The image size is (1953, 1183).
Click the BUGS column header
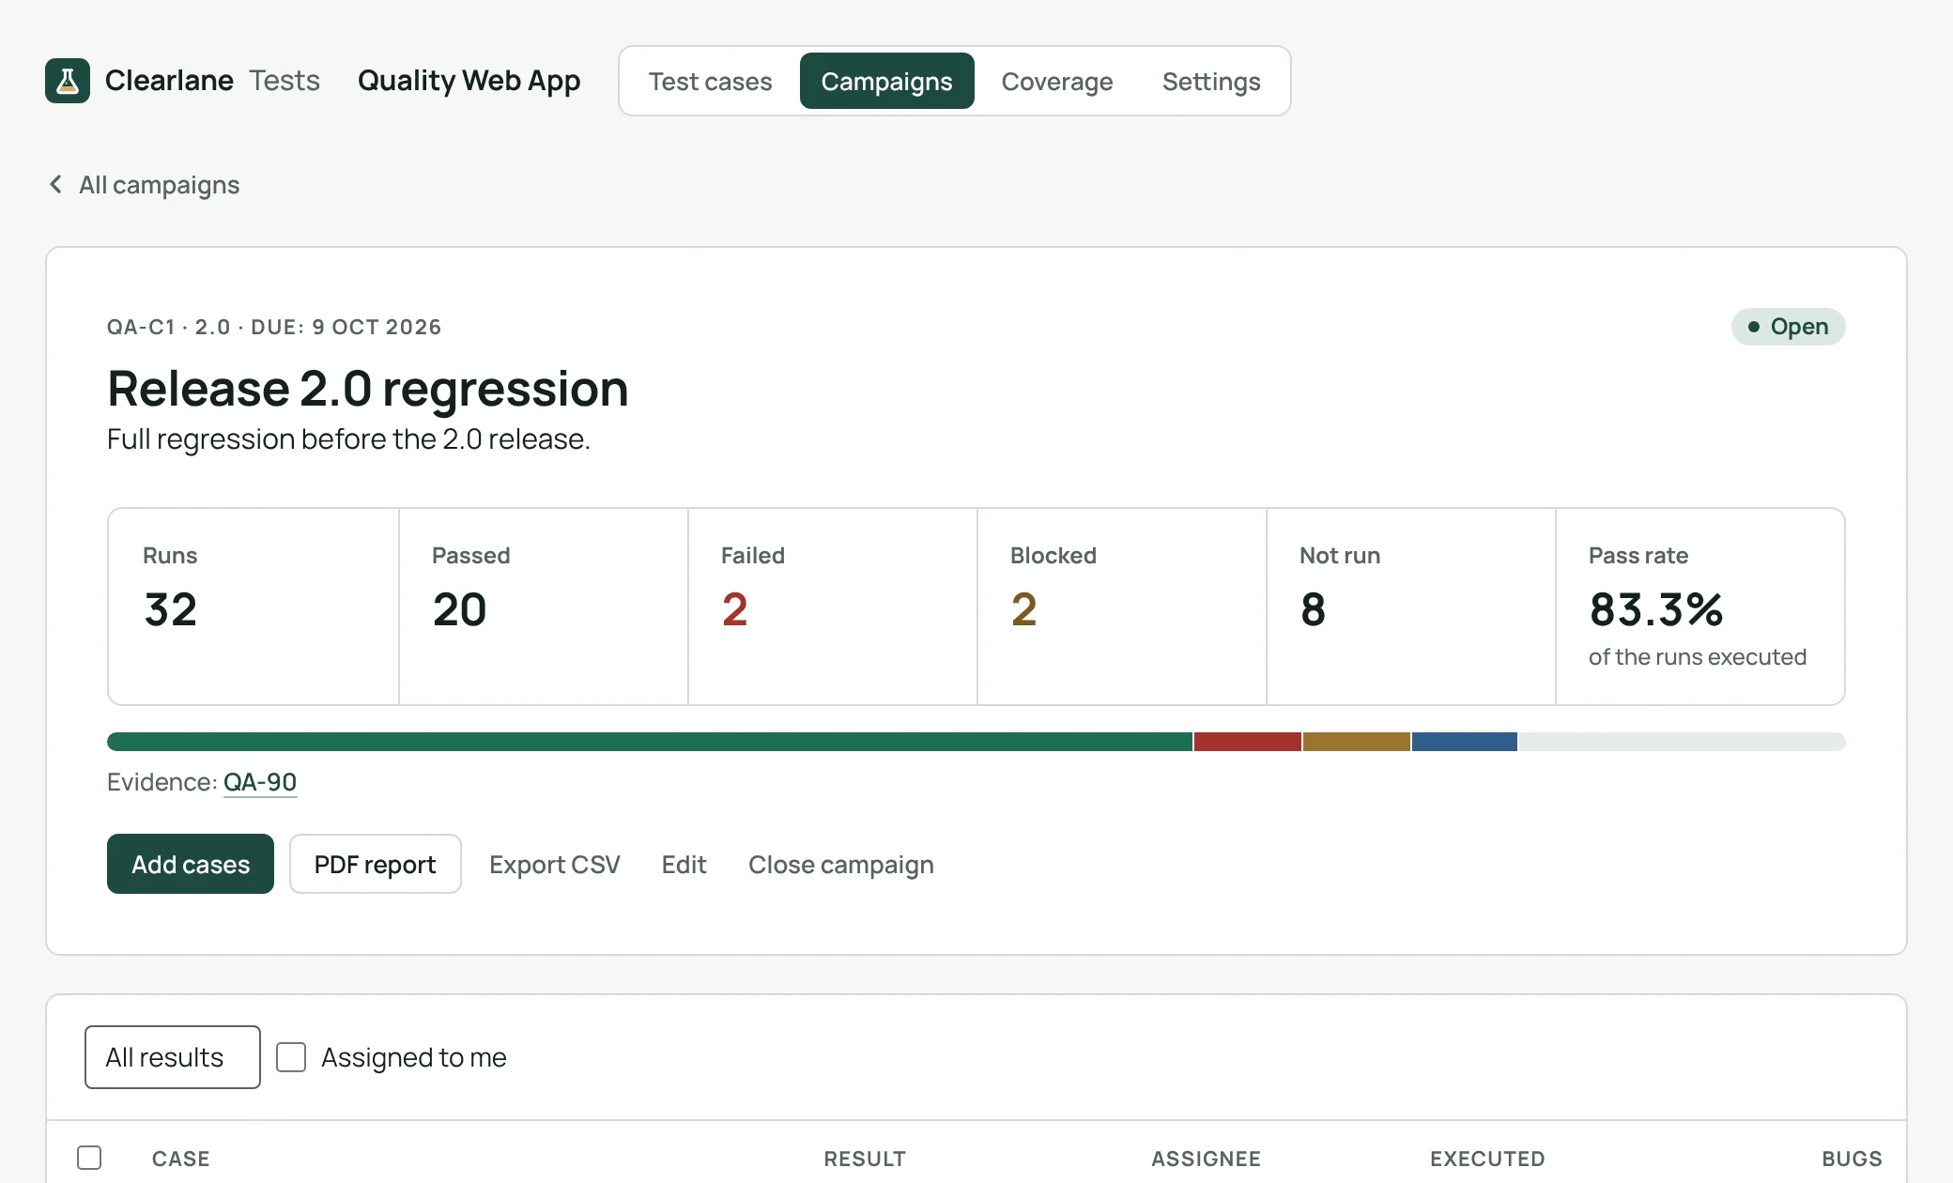(1852, 1159)
